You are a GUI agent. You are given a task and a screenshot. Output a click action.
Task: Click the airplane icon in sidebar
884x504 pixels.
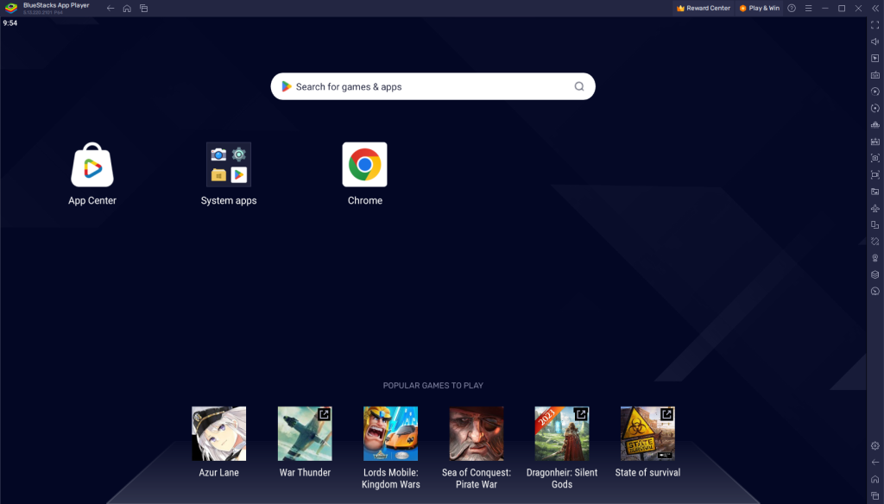pyautogui.click(x=875, y=208)
